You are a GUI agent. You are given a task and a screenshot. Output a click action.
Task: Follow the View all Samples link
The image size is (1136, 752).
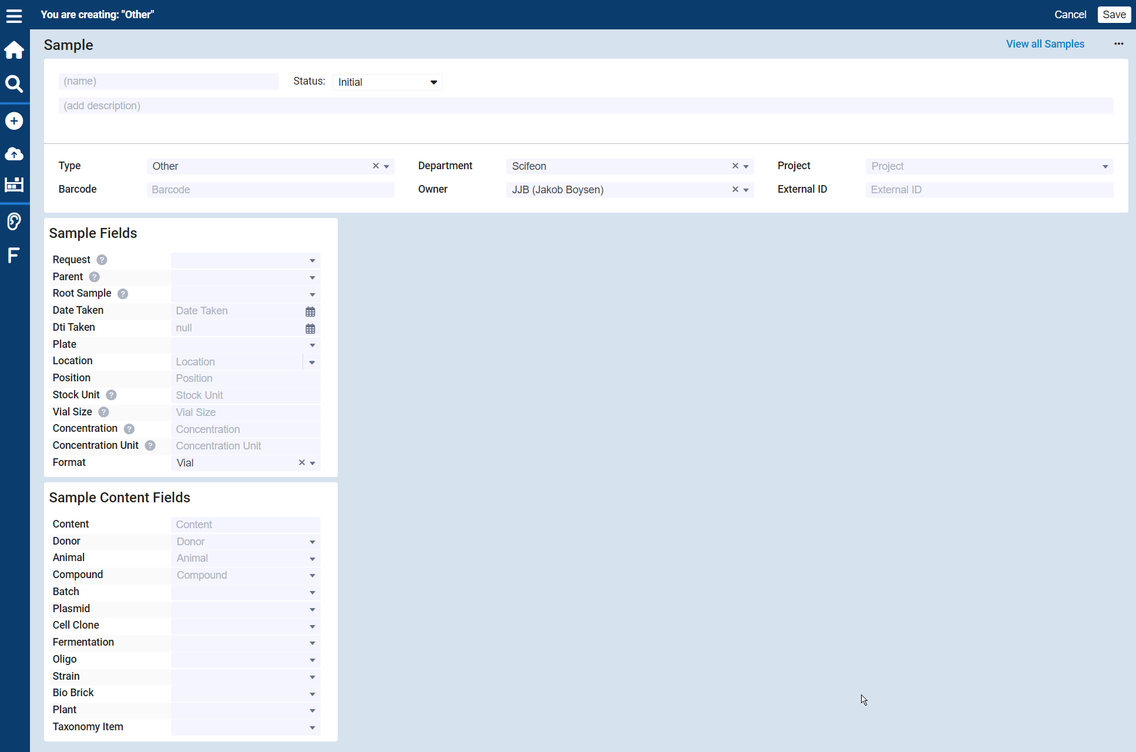[1045, 44]
